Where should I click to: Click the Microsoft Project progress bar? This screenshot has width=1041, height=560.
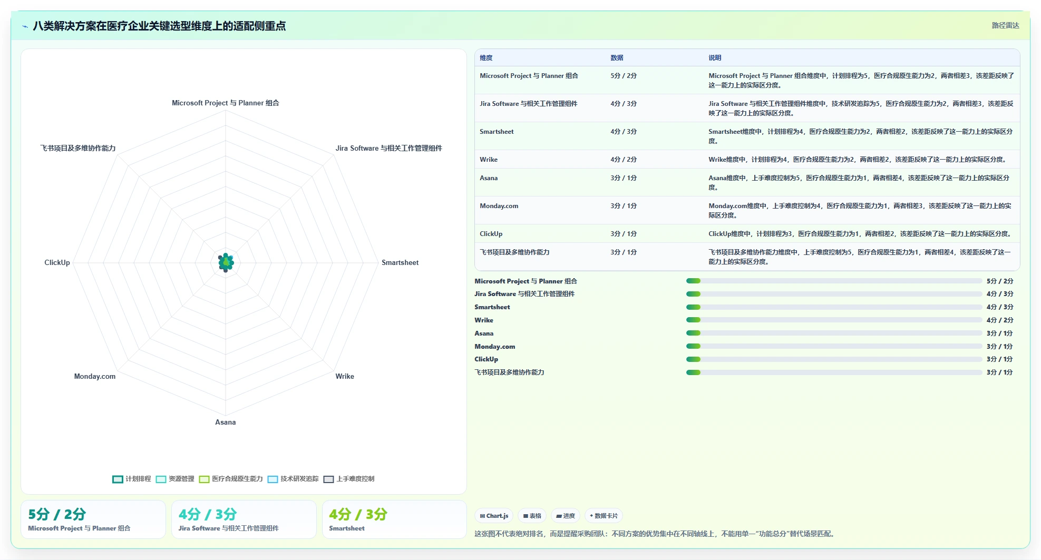[834, 281]
